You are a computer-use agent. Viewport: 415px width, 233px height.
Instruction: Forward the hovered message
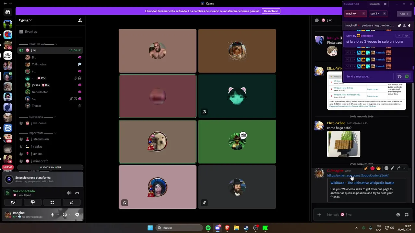point(398,168)
